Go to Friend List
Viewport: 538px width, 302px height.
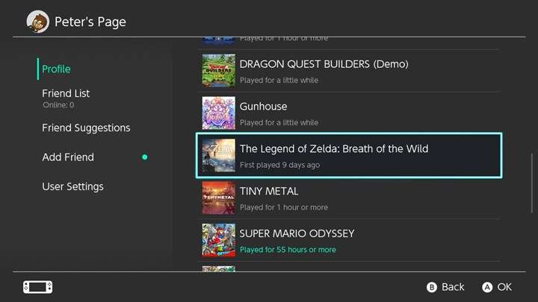click(x=66, y=93)
